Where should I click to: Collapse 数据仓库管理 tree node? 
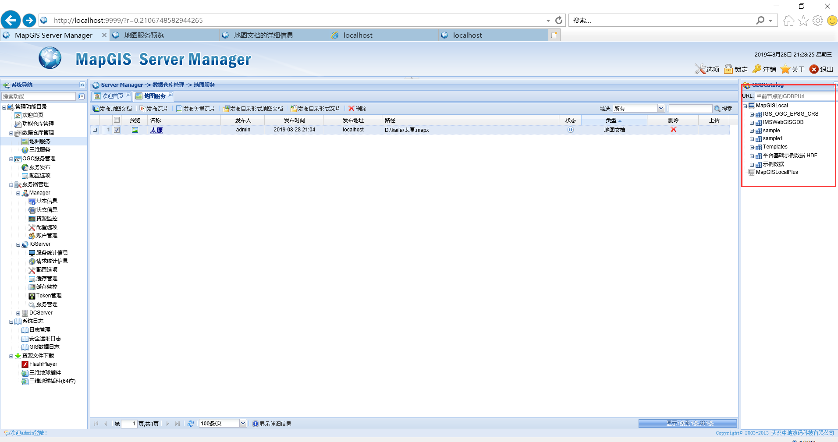click(x=11, y=133)
